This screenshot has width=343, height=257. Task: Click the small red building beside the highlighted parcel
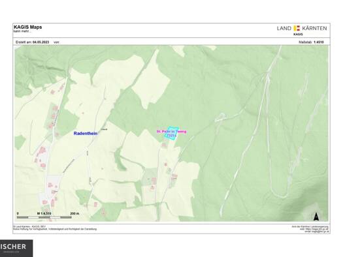pyautogui.click(x=163, y=145)
